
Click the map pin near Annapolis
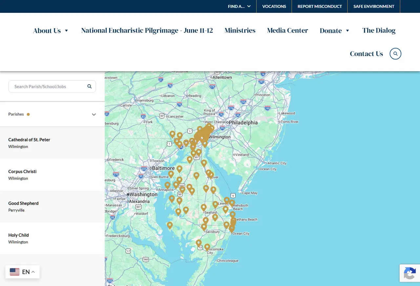click(x=168, y=185)
